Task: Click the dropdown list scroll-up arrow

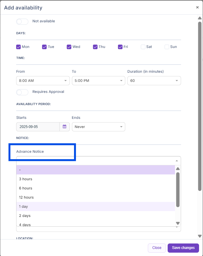Action: [178, 169]
